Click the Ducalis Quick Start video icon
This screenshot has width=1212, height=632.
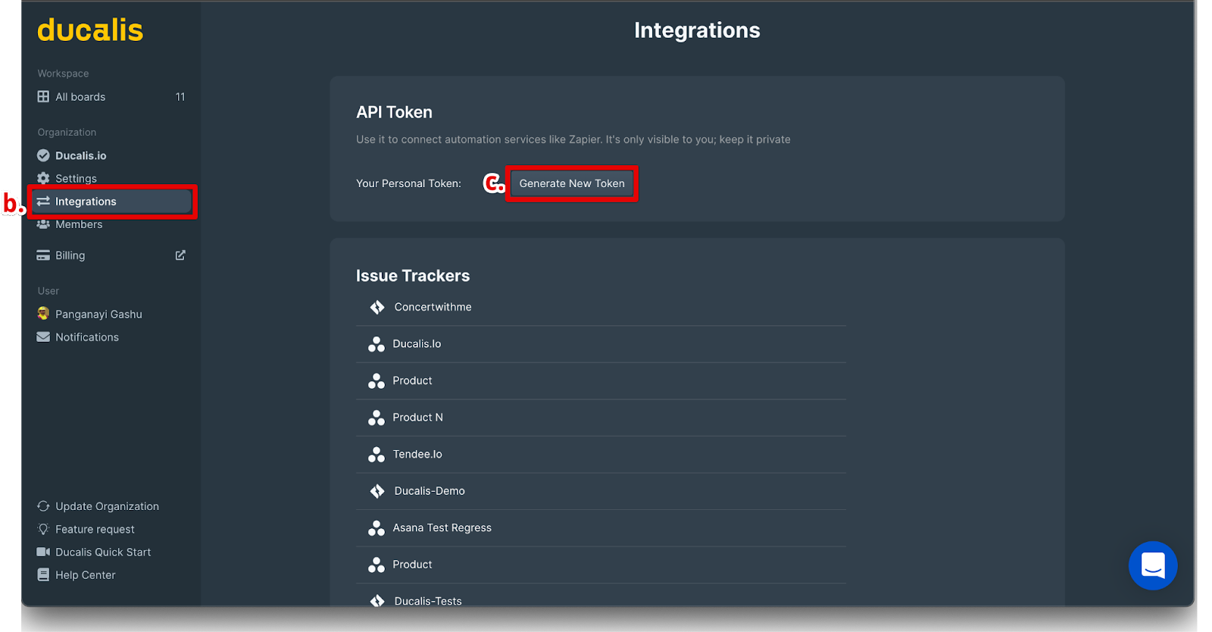(x=43, y=552)
